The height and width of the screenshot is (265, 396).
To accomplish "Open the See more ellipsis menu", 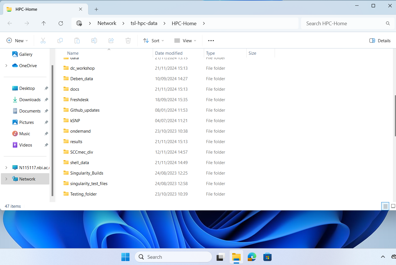I will (211, 41).
